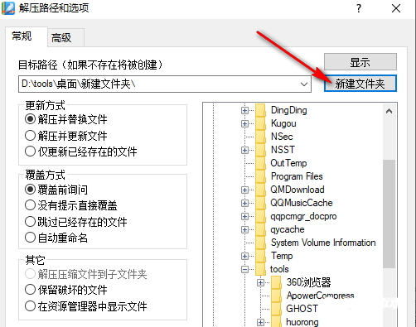Expand the QMDownload tree node

[x=244, y=190]
